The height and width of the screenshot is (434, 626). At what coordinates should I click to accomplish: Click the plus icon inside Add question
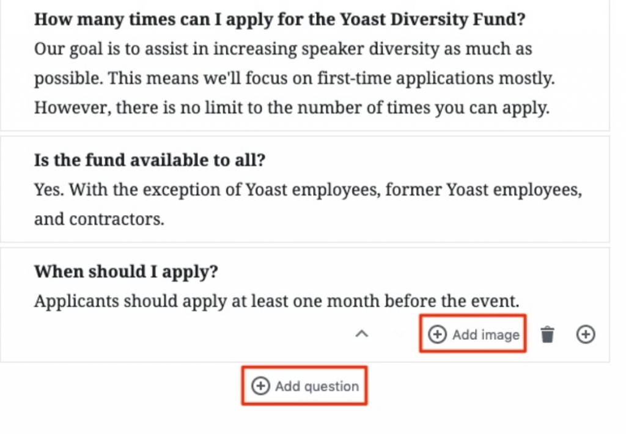[260, 386]
